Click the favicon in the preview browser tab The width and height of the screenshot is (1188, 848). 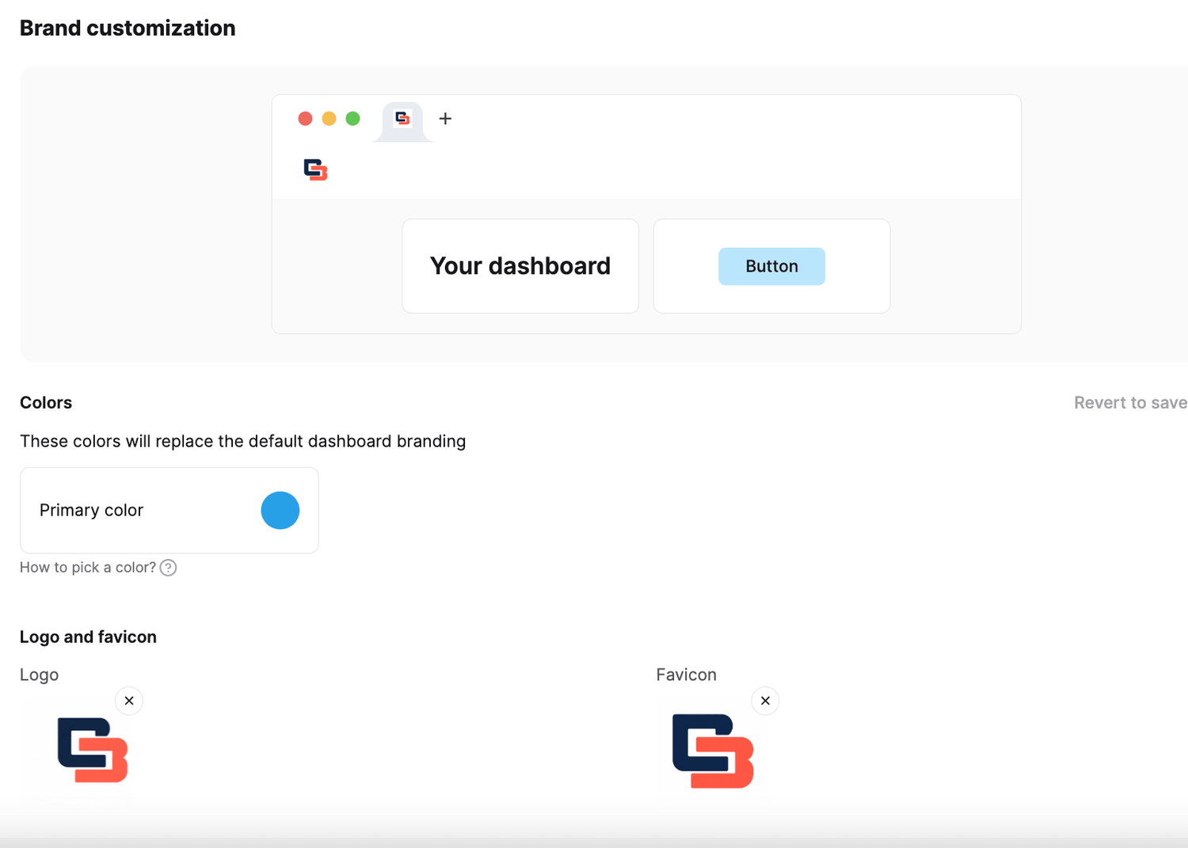click(x=402, y=119)
